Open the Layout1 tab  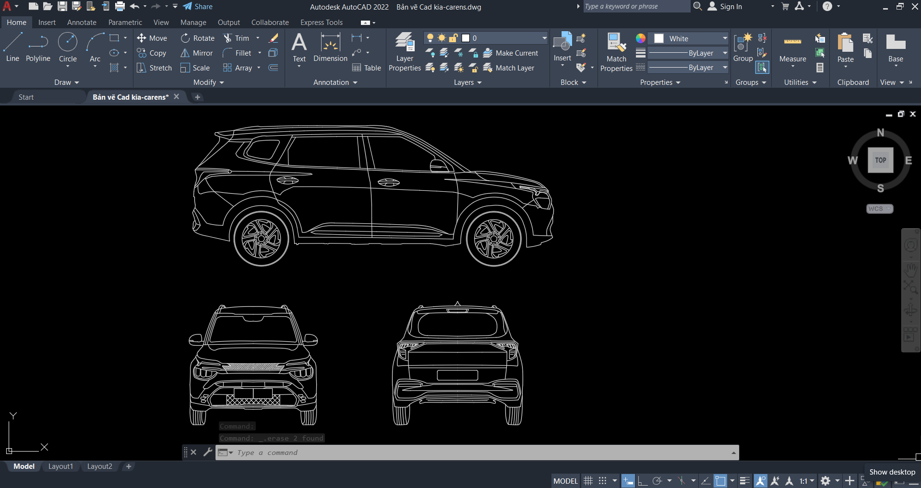click(60, 466)
